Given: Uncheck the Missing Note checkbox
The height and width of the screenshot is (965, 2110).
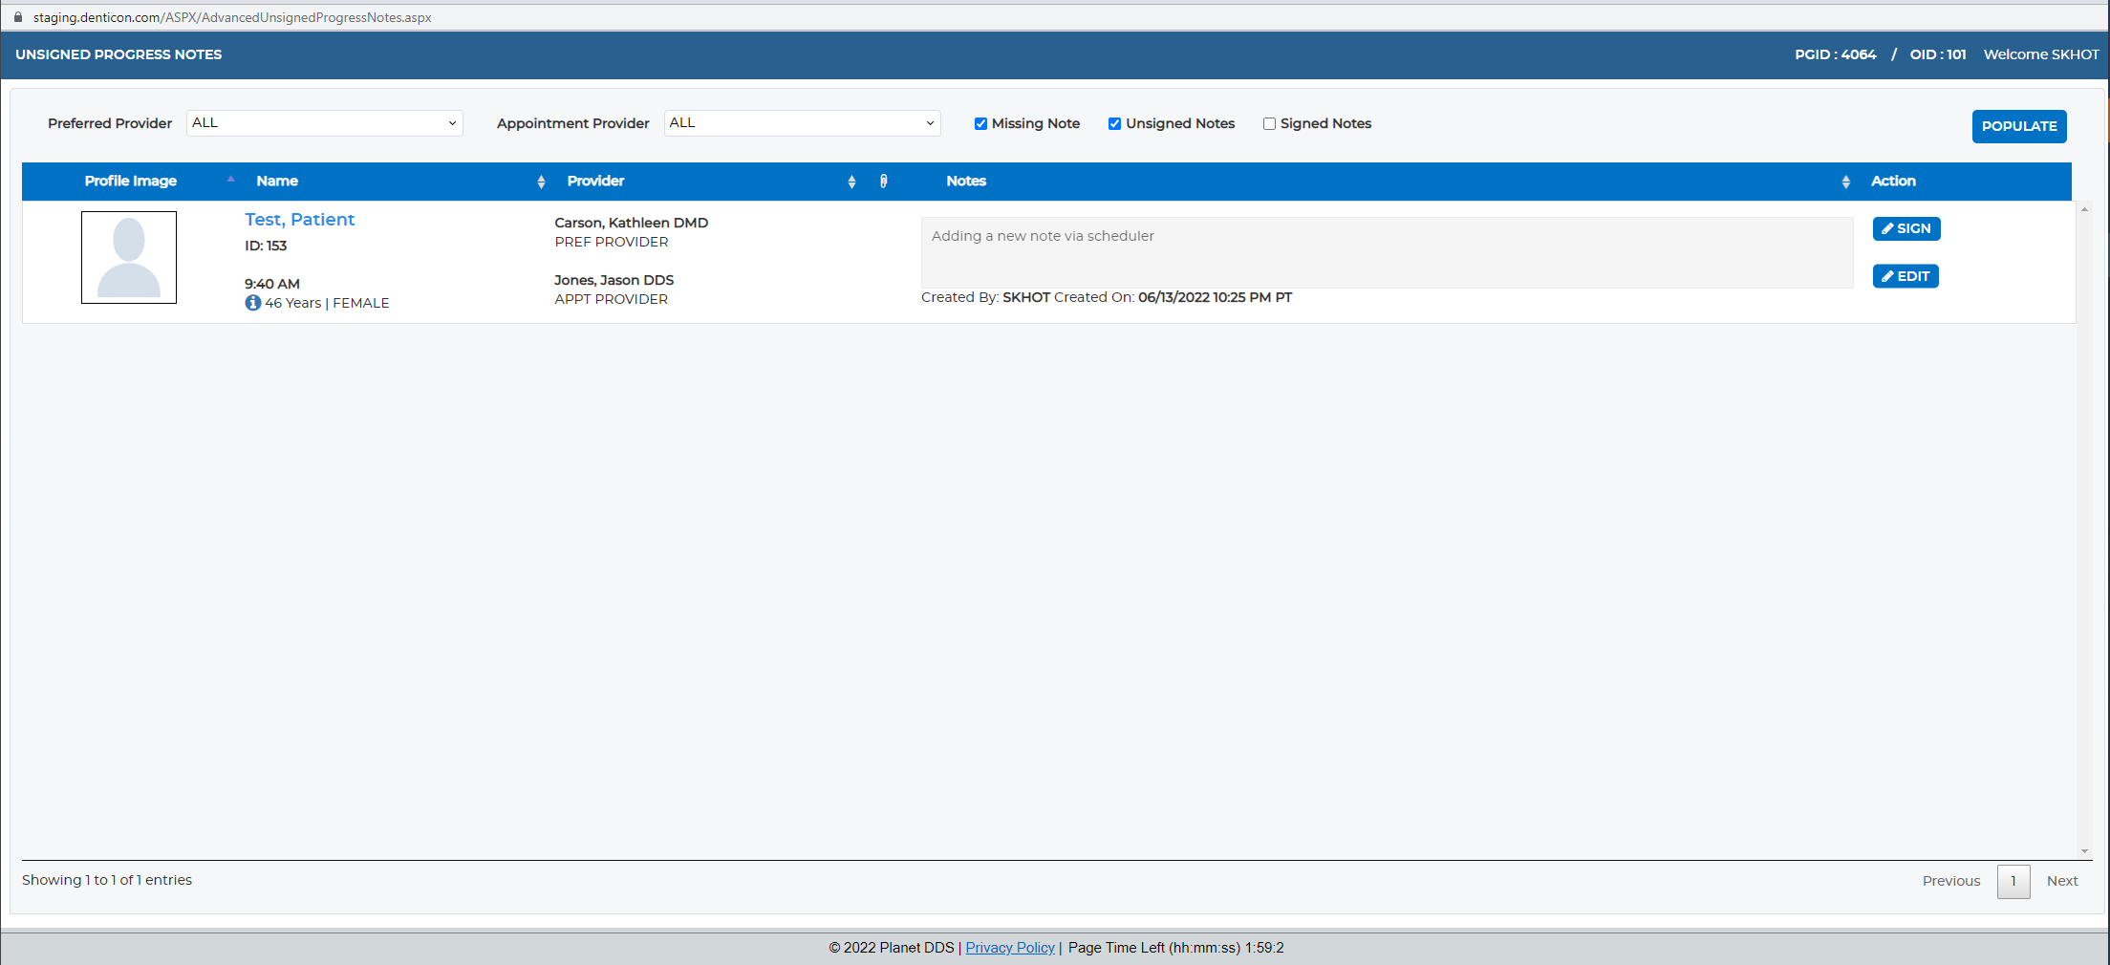Looking at the screenshot, I should point(980,124).
